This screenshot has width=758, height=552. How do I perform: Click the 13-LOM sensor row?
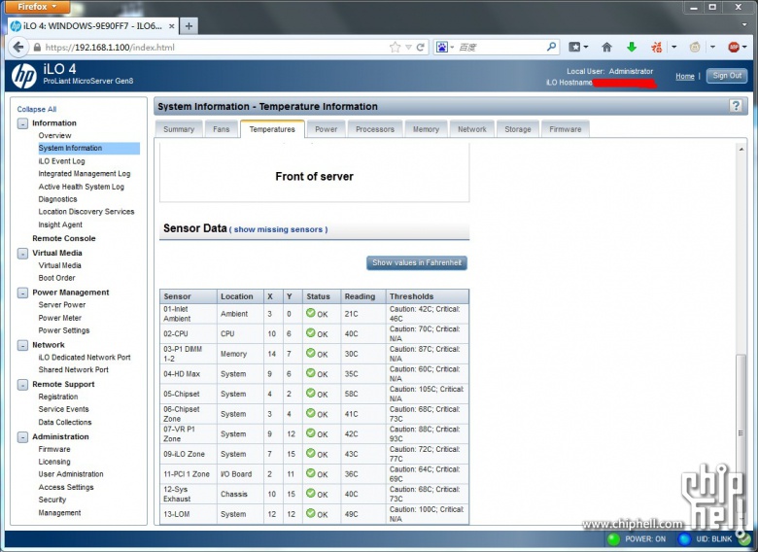tap(314, 514)
